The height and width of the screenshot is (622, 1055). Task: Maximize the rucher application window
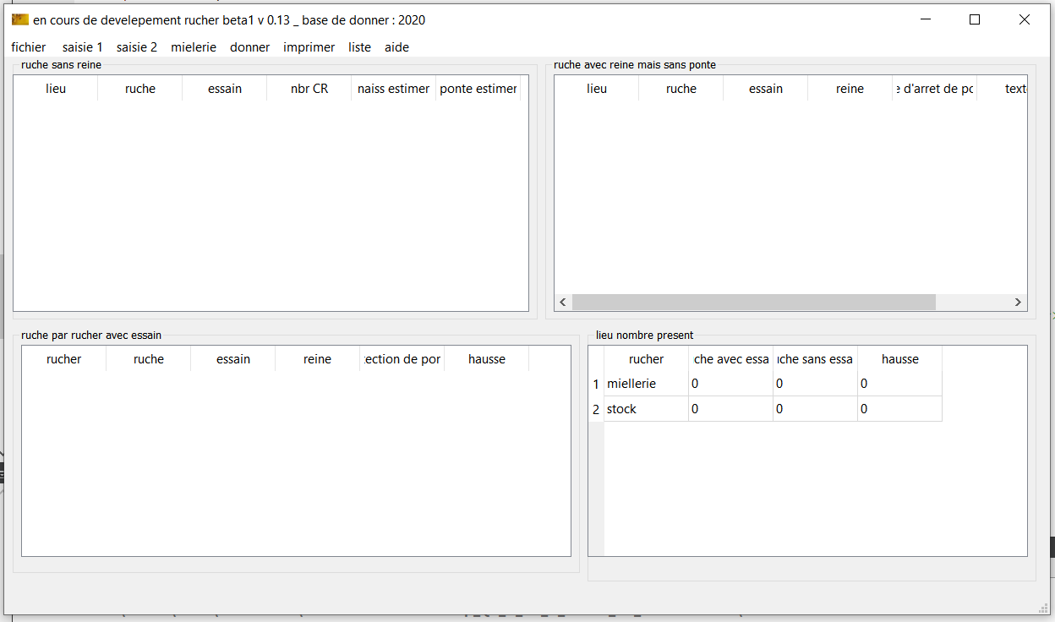point(974,20)
